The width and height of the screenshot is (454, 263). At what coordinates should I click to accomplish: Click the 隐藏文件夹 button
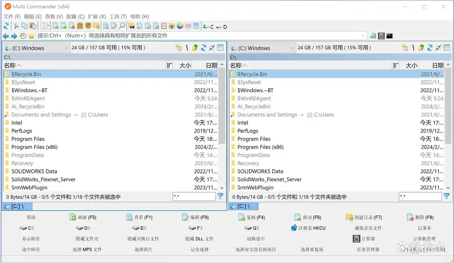click(87, 239)
